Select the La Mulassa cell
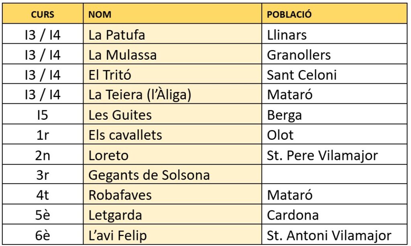This screenshot has height=246, width=411. pyautogui.click(x=122, y=55)
